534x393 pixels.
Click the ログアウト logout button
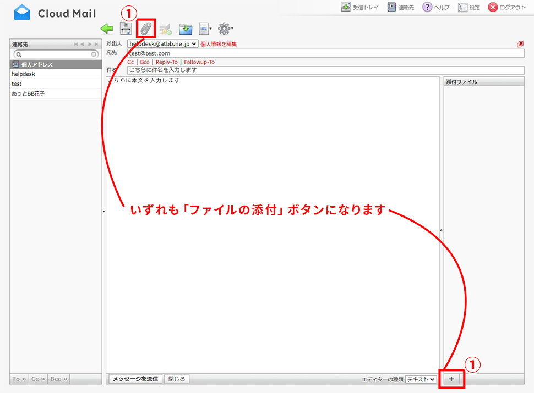click(x=507, y=8)
